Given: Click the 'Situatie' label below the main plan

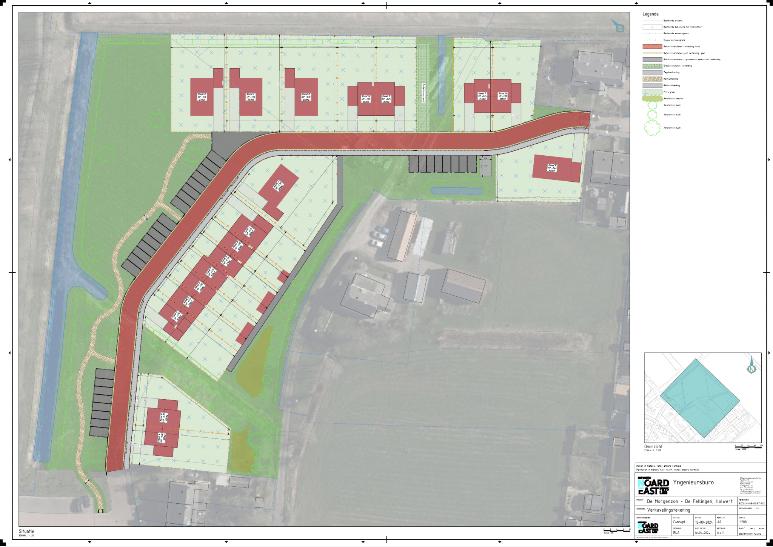Looking at the screenshot, I should pyautogui.click(x=26, y=531).
